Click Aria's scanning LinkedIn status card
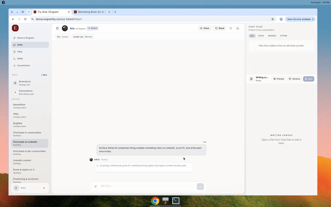The width and height of the screenshot is (331, 207). (x=144, y=167)
